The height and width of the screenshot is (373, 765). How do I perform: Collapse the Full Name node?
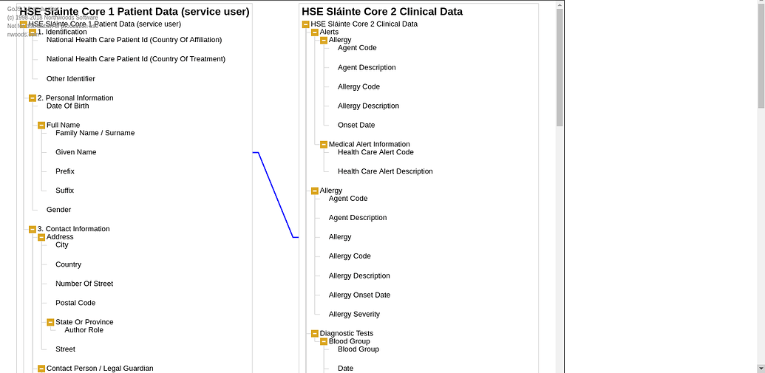pyautogui.click(x=41, y=126)
